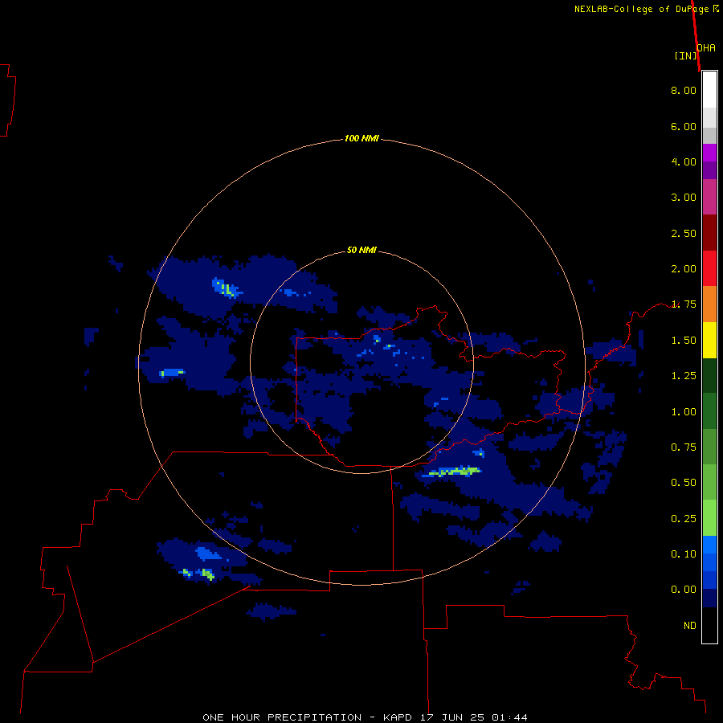Viewport: 723px width, 723px height.
Task: Click the 2.00 legend value
Action: coord(684,269)
